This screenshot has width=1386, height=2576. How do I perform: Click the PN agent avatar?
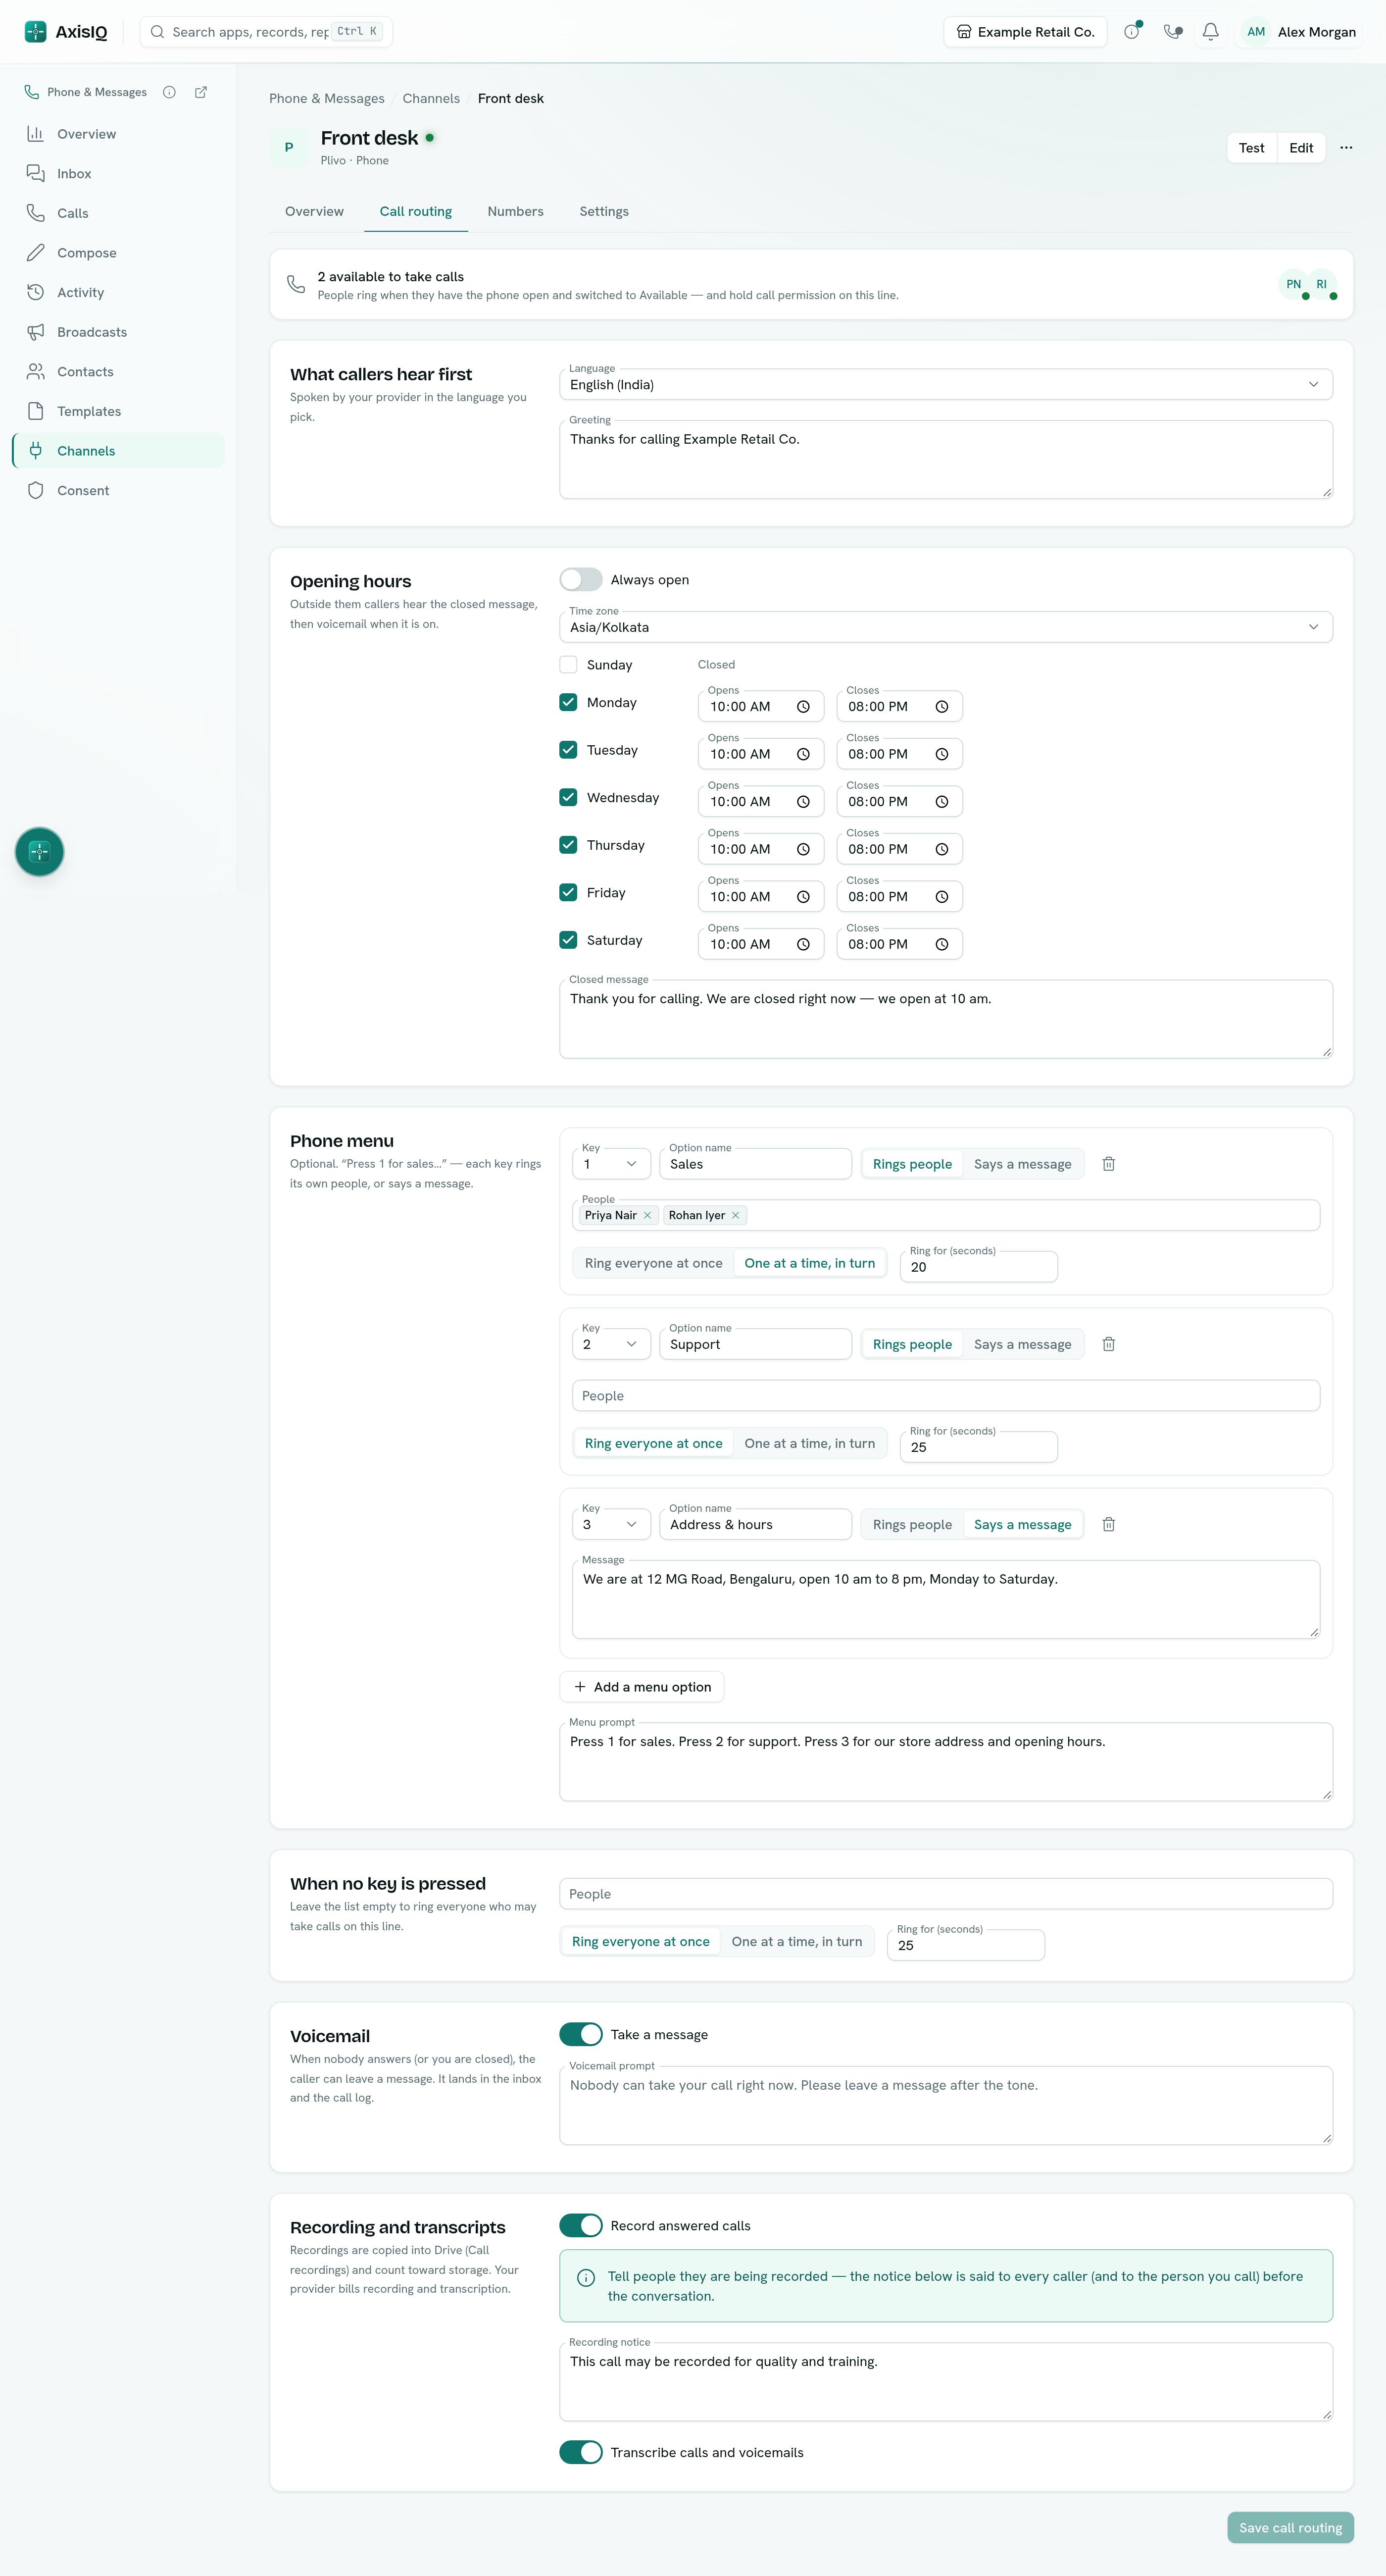(1293, 284)
